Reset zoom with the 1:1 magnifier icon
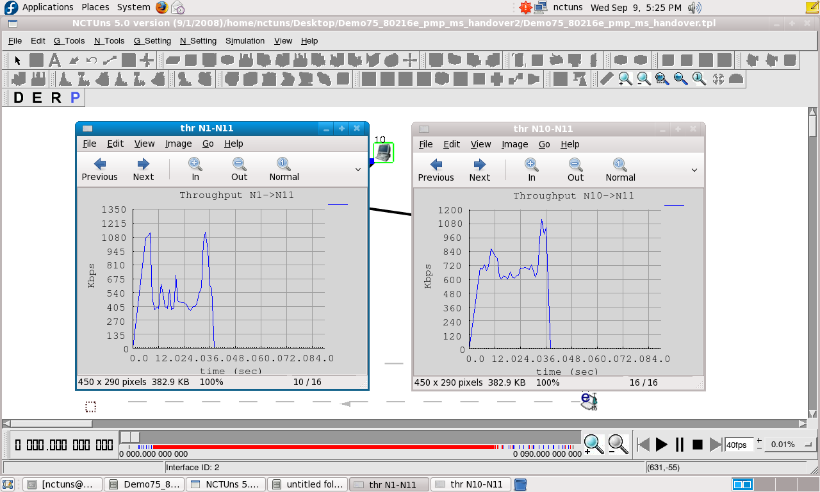This screenshot has height=492, width=820. pos(700,79)
